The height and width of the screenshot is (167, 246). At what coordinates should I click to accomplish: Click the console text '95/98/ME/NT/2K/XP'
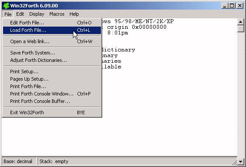(x=144, y=21)
